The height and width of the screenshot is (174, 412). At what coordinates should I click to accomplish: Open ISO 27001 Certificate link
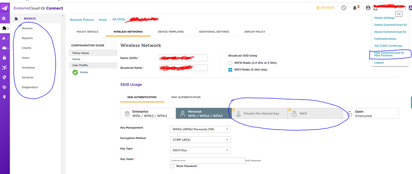[x=388, y=46]
